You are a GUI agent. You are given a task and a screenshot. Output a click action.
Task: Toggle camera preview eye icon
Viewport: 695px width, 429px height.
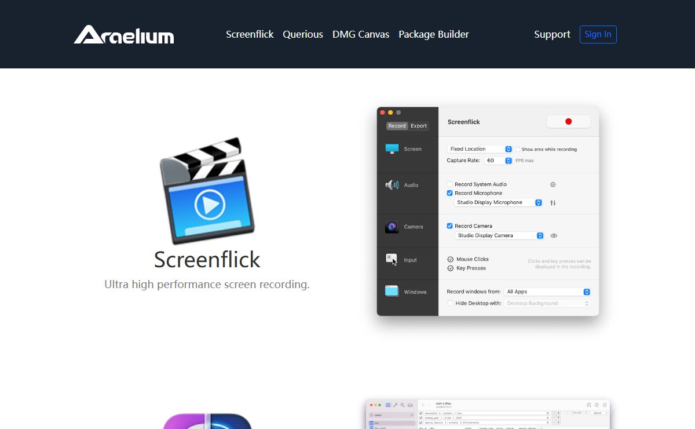pyautogui.click(x=554, y=236)
